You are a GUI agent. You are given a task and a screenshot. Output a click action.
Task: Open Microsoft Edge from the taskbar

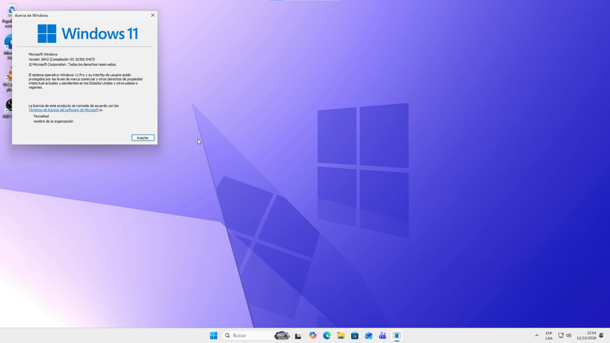click(327, 335)
